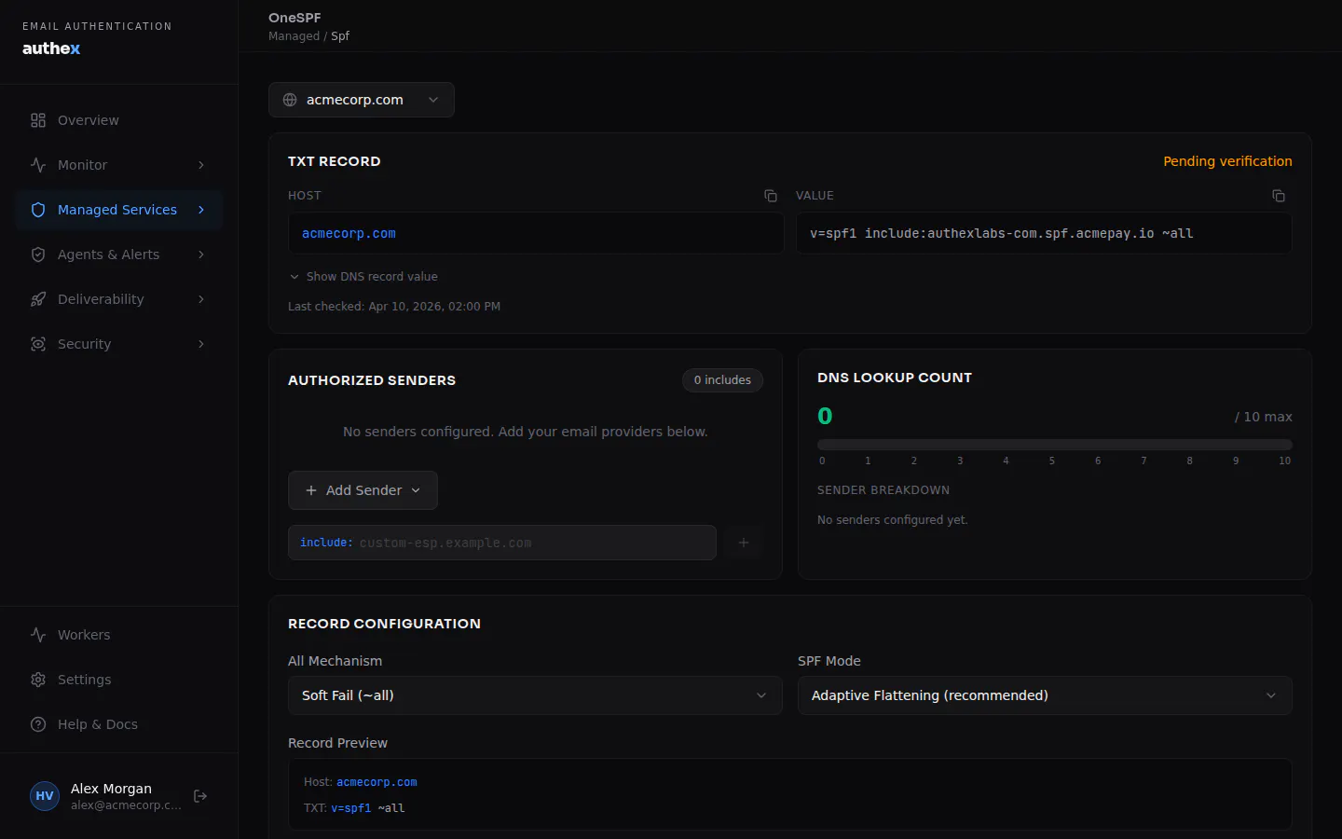Image resolution: width=1342 pixels, height=839 pixels.
Task: Open Workers in the sidebar
Action: tap(119, 635)
